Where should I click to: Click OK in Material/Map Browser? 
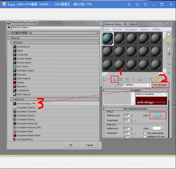[71, 145]
